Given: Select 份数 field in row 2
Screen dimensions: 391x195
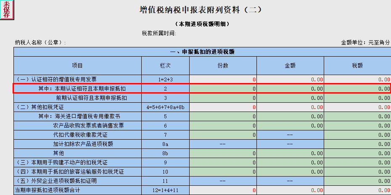Looking at the screenshot, I should click(x=223, y=88).
